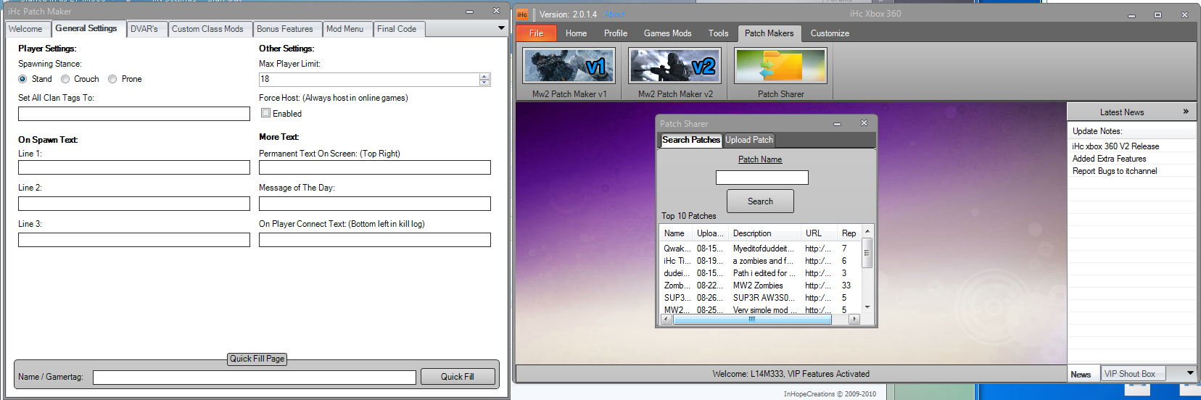1201x400 pixels.
Task: Switch to the Upload Patch tab
Action: (749, 140)
